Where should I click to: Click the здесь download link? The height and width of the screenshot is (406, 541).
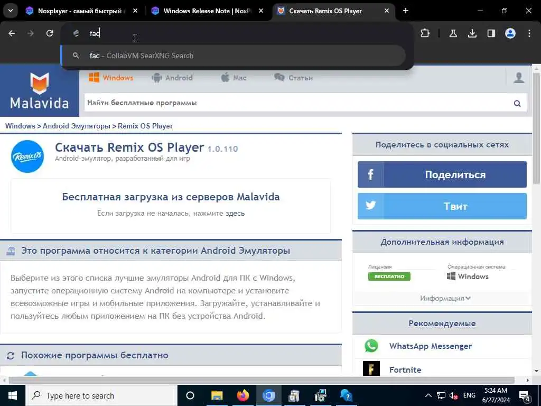(x=235, y=214)
